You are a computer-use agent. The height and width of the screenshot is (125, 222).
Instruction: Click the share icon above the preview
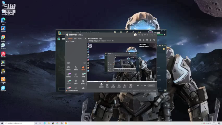(x=154, y=40)
